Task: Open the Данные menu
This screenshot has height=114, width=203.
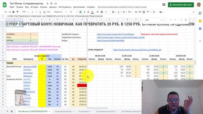Action: 53,7
